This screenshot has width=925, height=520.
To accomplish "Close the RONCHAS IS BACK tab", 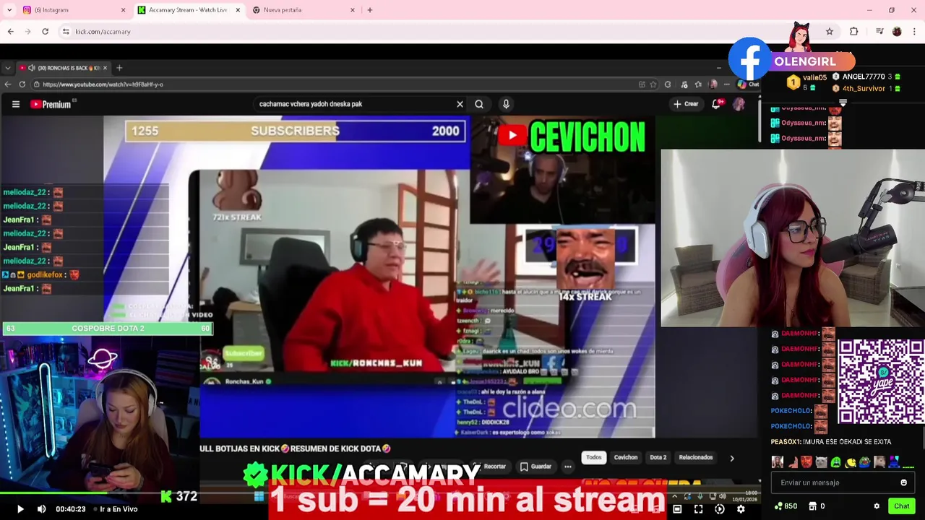I will 105,68.
